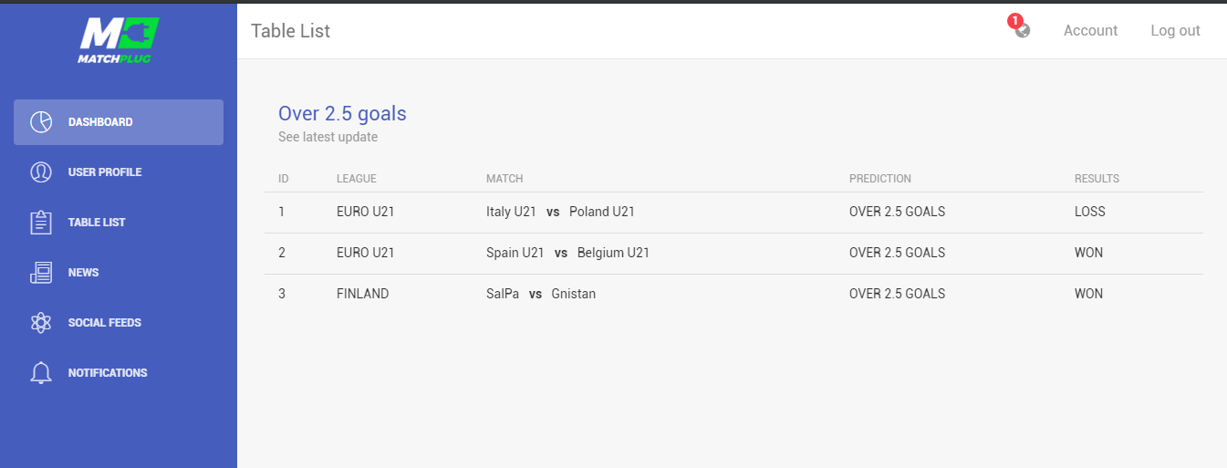Screen dimensions: 1227x468
Task: Open the Dashboard pie chart icon
Action: [x=40, y=122]
